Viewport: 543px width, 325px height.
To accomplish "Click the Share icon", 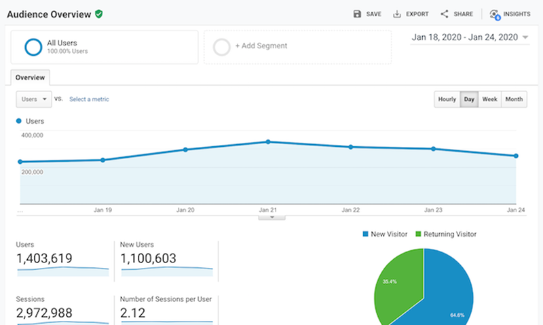I will pyautogui.click(x=445, y=14).
